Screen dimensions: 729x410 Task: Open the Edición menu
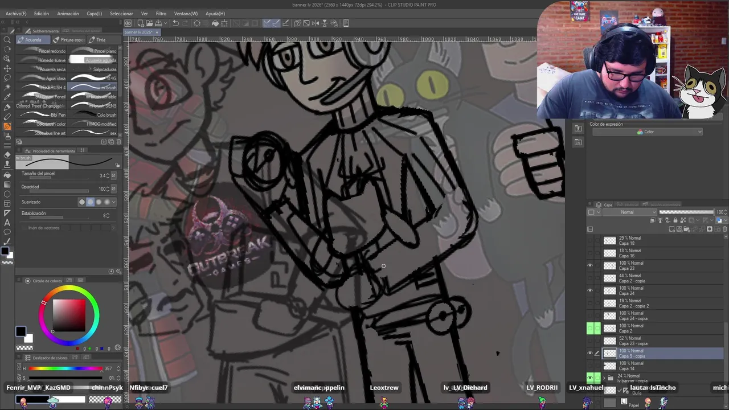coord(42,13)
